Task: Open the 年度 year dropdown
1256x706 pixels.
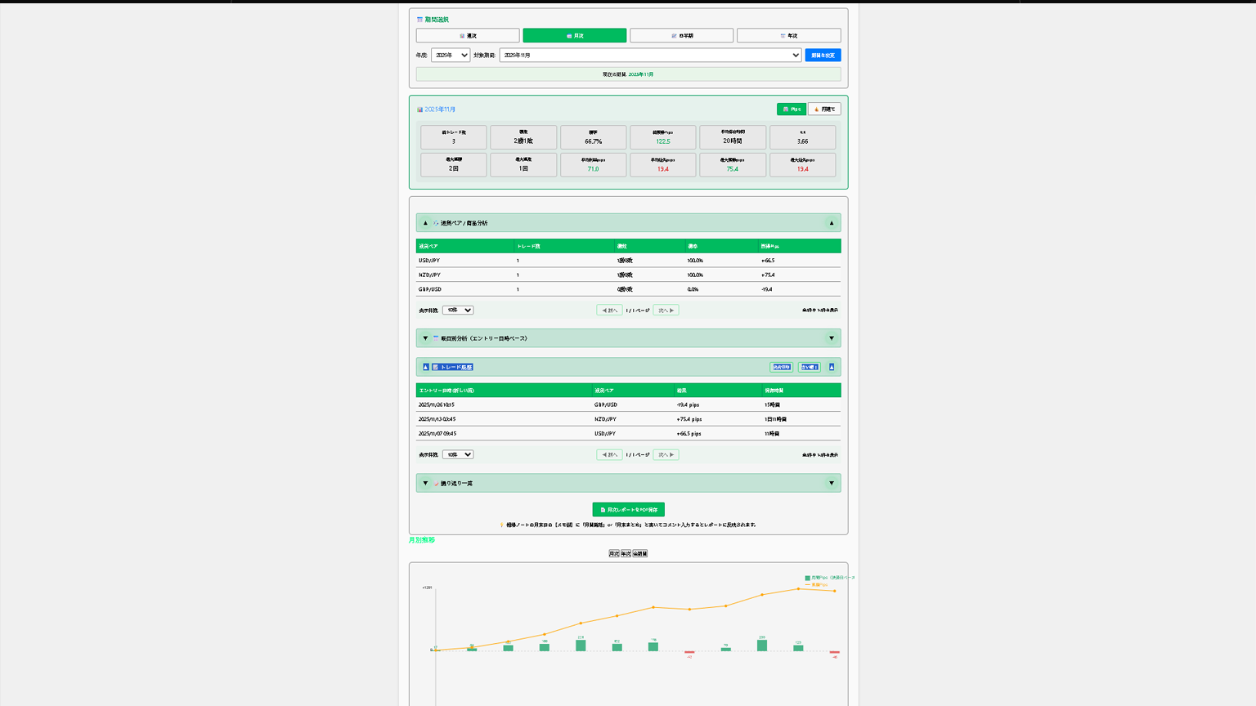Action: pos(451,56)
